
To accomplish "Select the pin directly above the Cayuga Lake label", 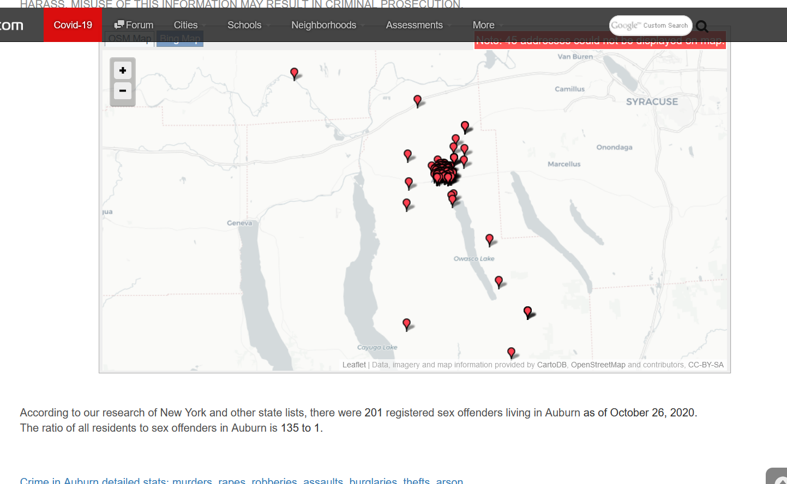I will 406,325.
